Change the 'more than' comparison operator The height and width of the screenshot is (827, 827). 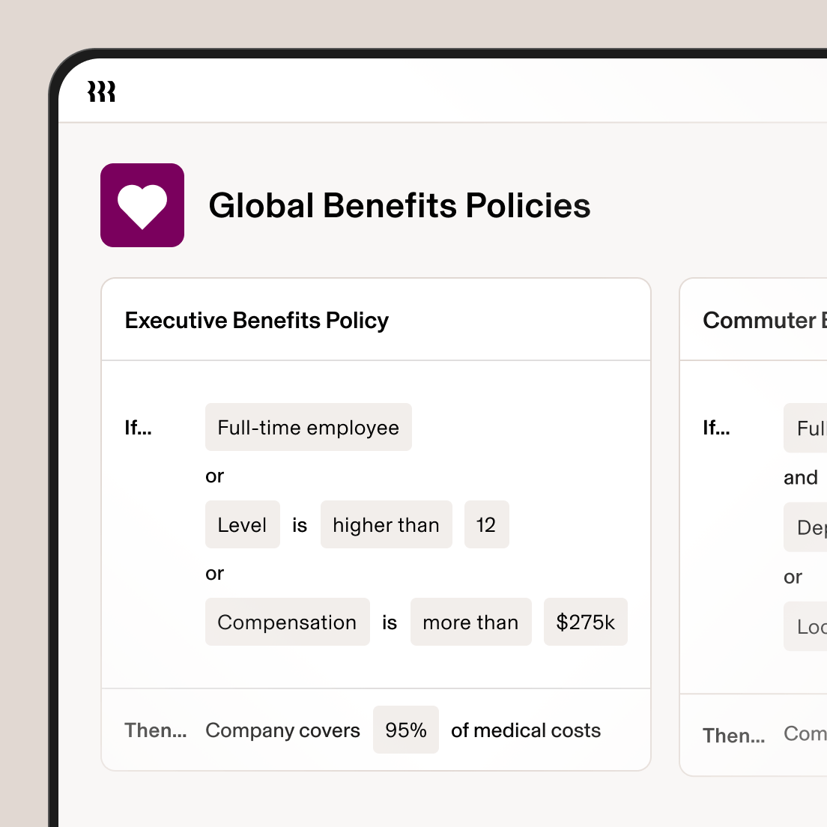tap(470, 622)
